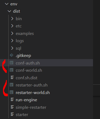Click the shell file icon for conf-world.sh

pos(12,70)
